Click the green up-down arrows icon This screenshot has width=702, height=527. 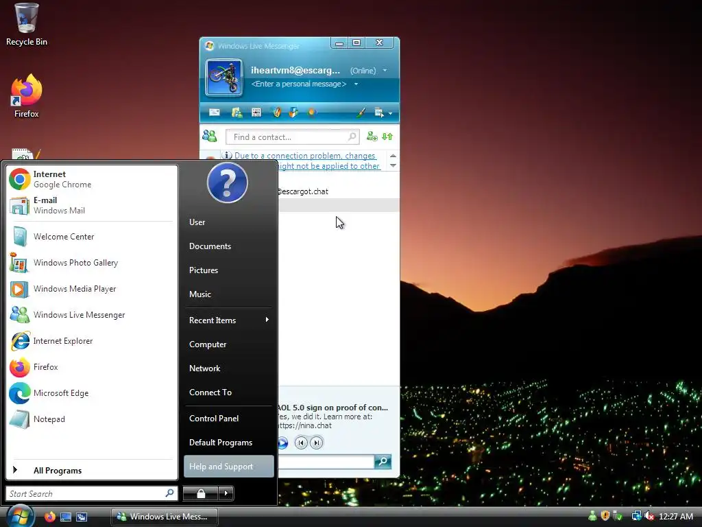(x=388, y=137)
